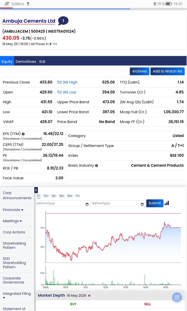Select Turnover value 4.85
This screenshot has height=311, width=187.
pos(180,92)
